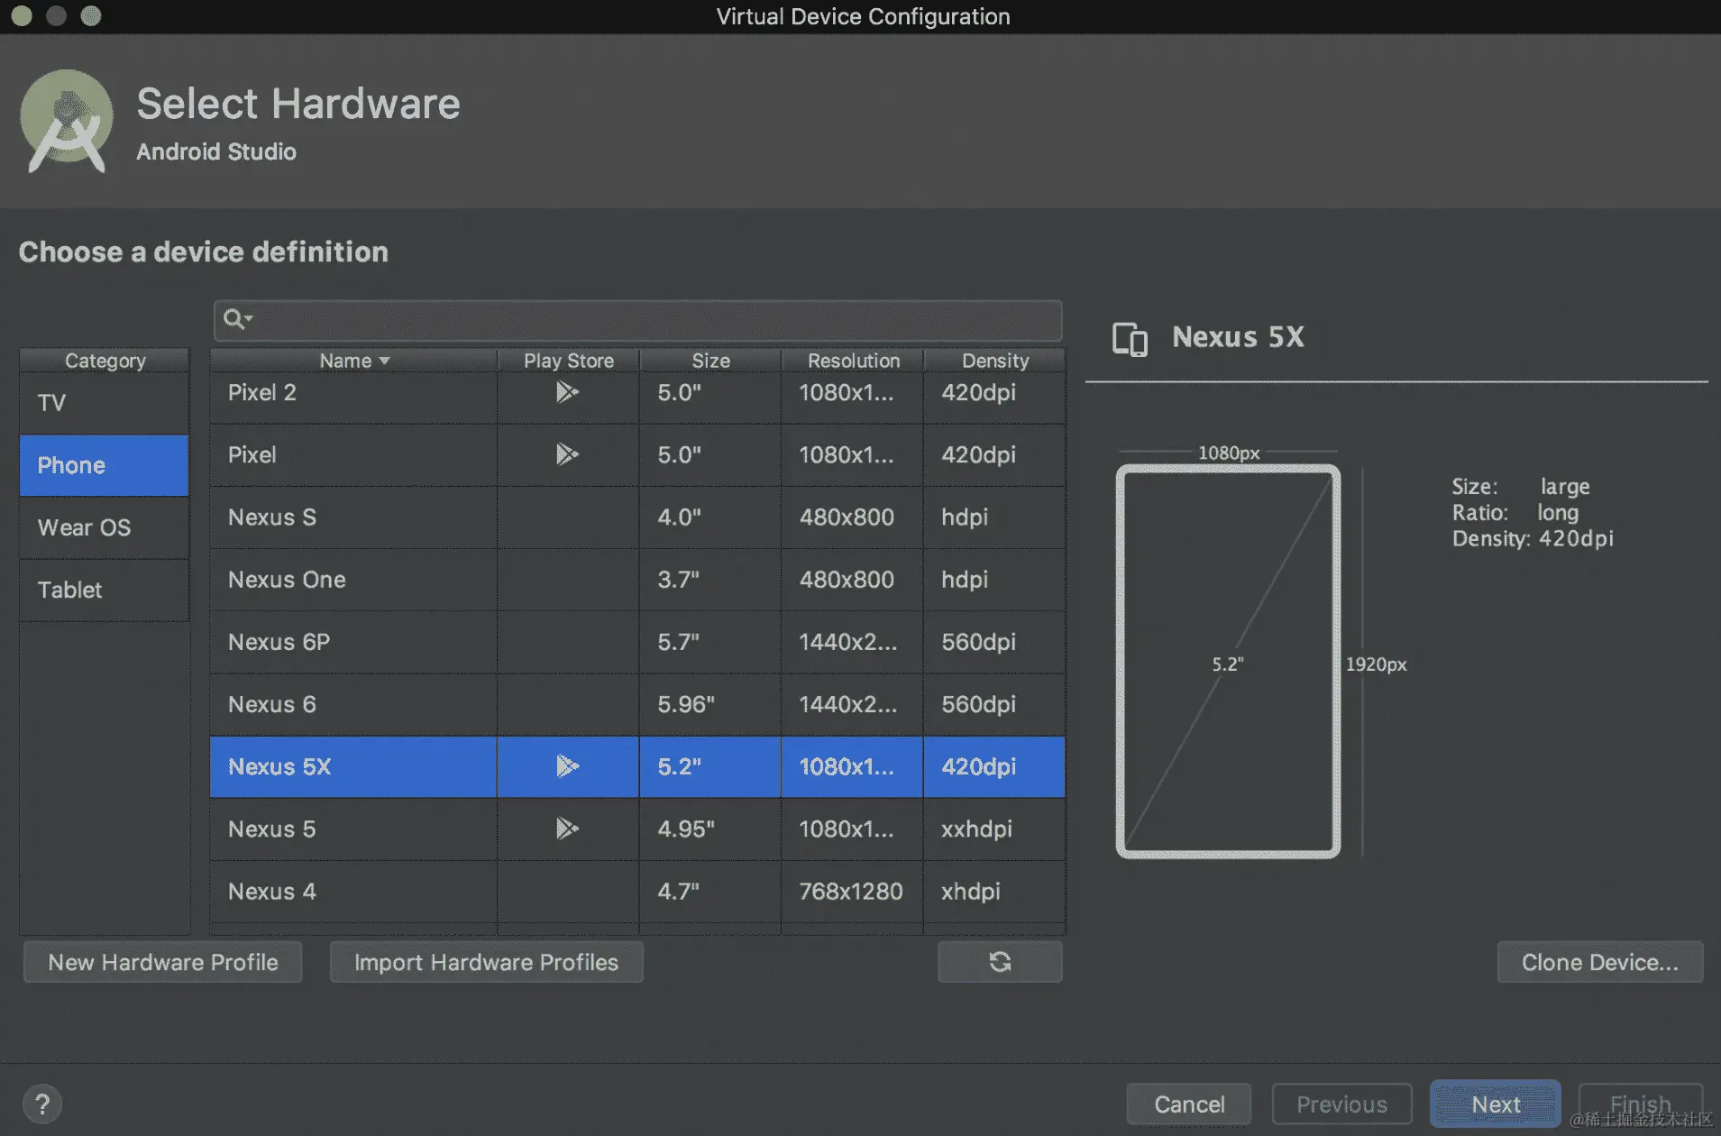This screenshot has height=1136, width=1721.
Task: Select the Nexus 6 device name
Action: click(272, 704)
